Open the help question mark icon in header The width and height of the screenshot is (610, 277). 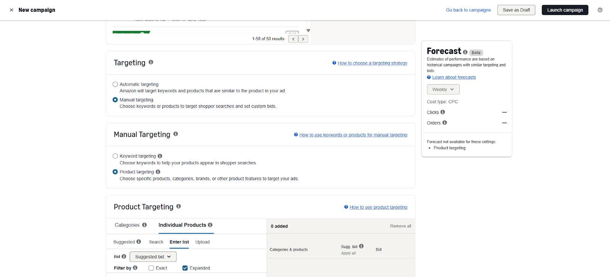pos(600,10)
